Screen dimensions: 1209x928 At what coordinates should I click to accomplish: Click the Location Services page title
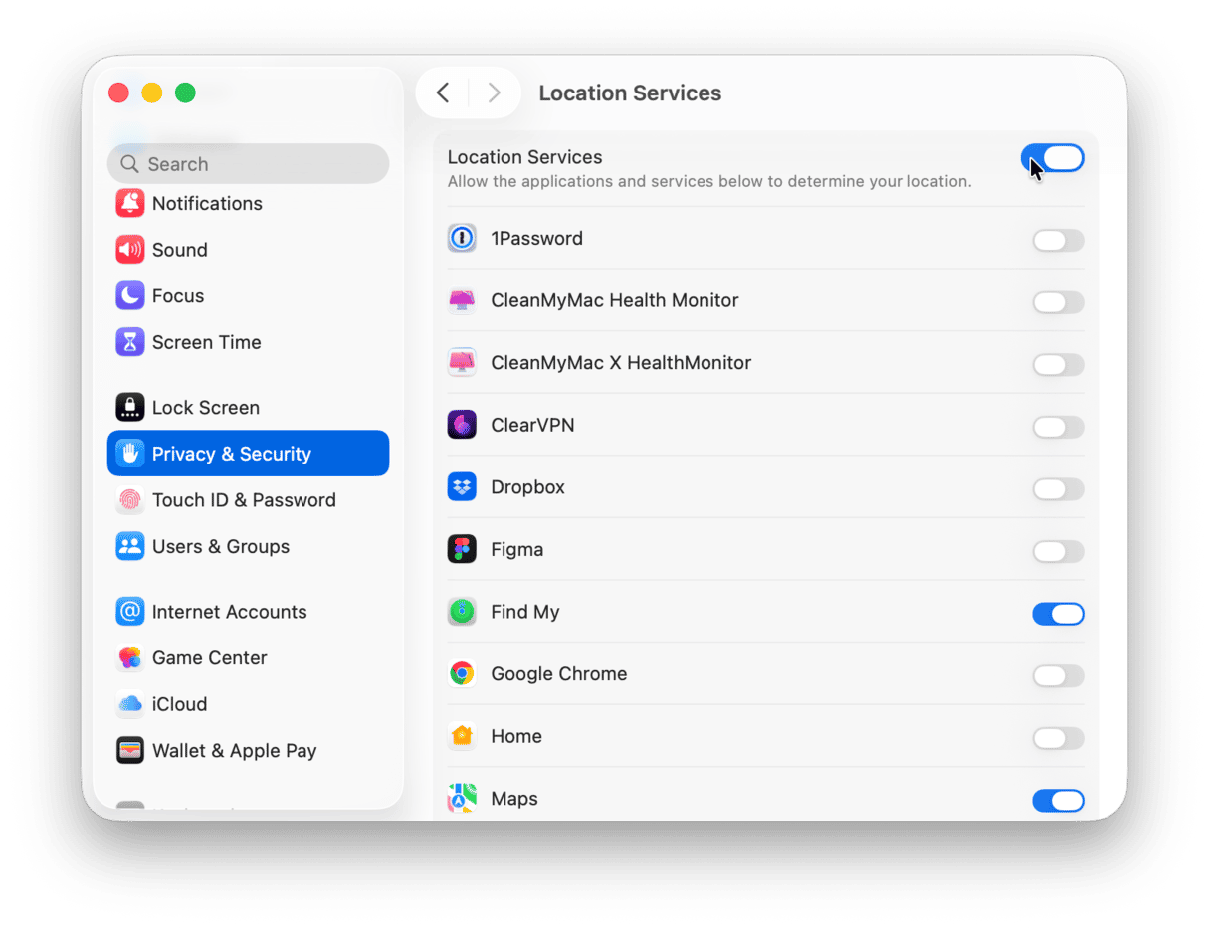coord(630,93)
